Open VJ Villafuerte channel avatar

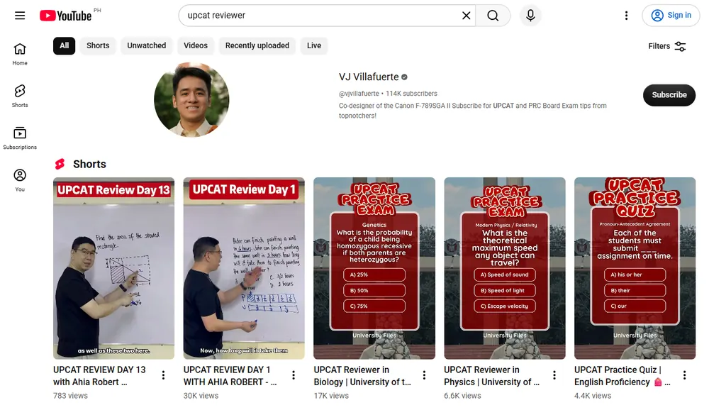pyautogui.click(x=191, y=99)
